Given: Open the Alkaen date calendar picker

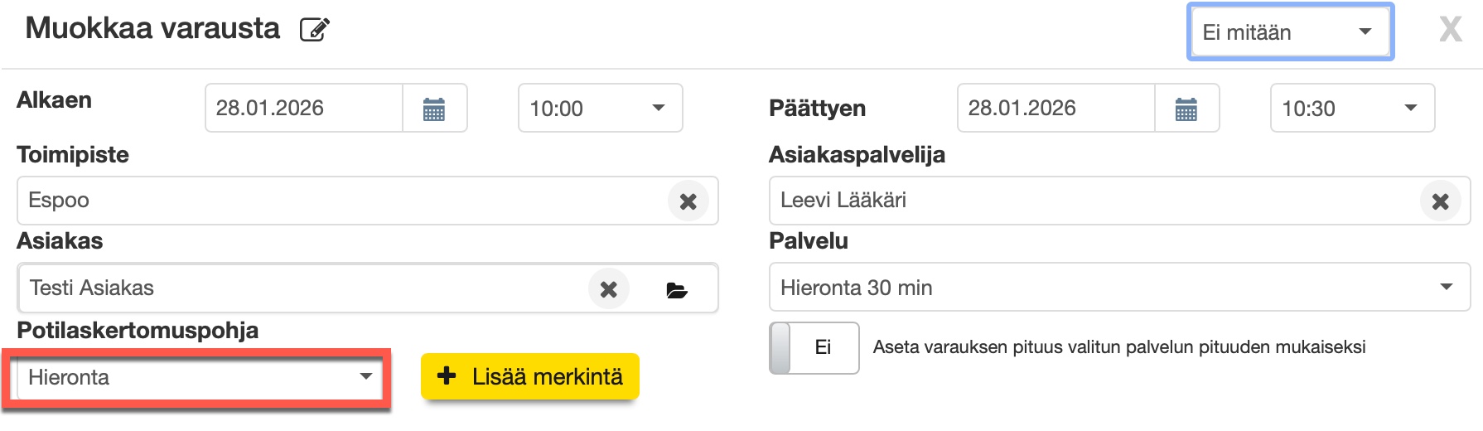Looking at the screenshot, I should (434, 109).
